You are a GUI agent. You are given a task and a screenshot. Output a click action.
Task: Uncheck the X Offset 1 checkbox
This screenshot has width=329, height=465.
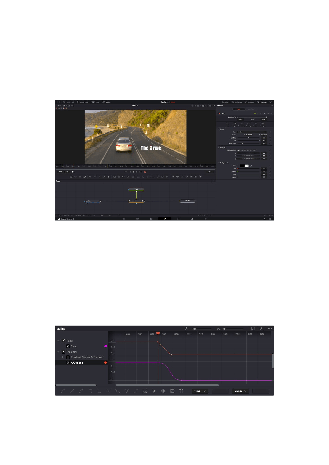[68, 363]
